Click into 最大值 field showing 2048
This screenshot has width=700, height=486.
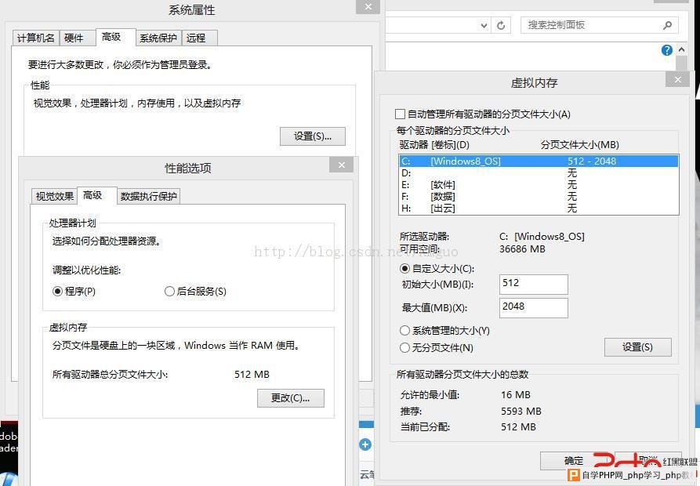click(x=534, y=308)
